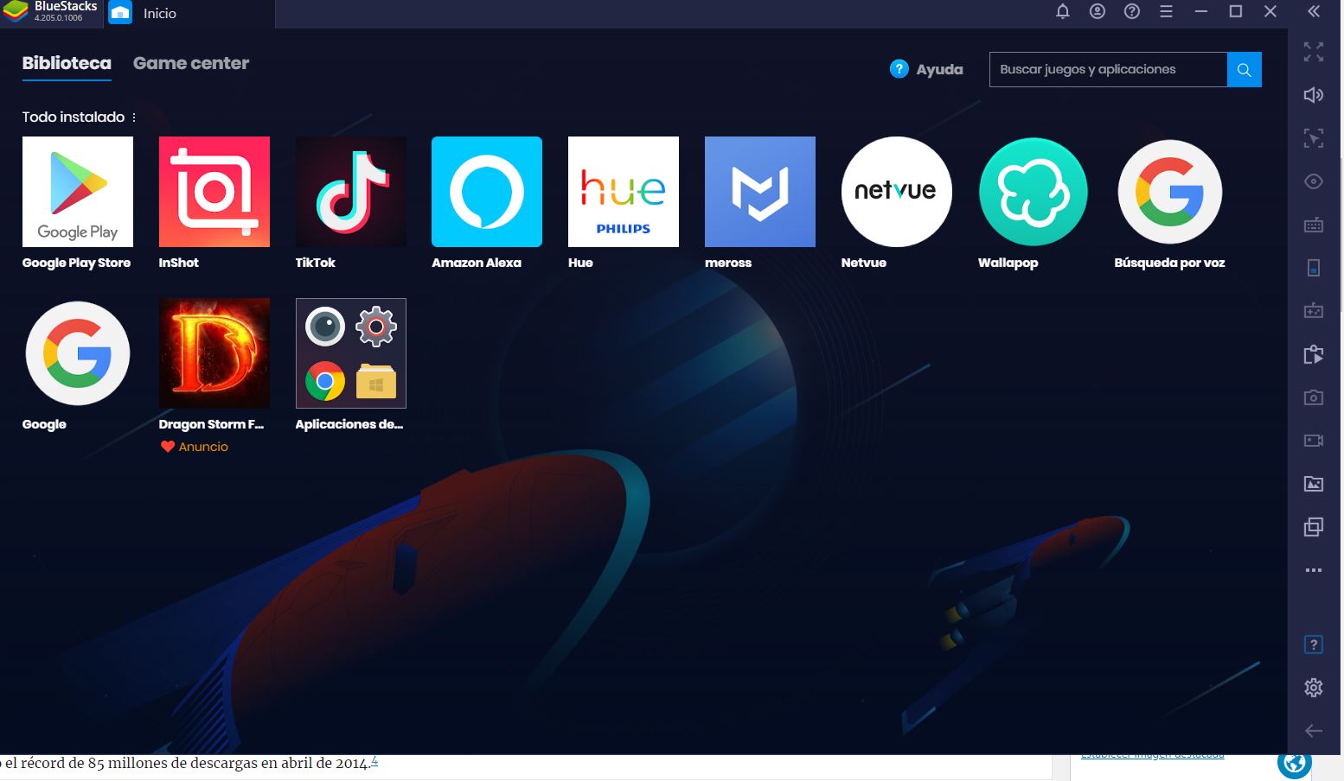Open the Wallapop app
This screenshot has height=781, width=1344.
[1033, 192]
